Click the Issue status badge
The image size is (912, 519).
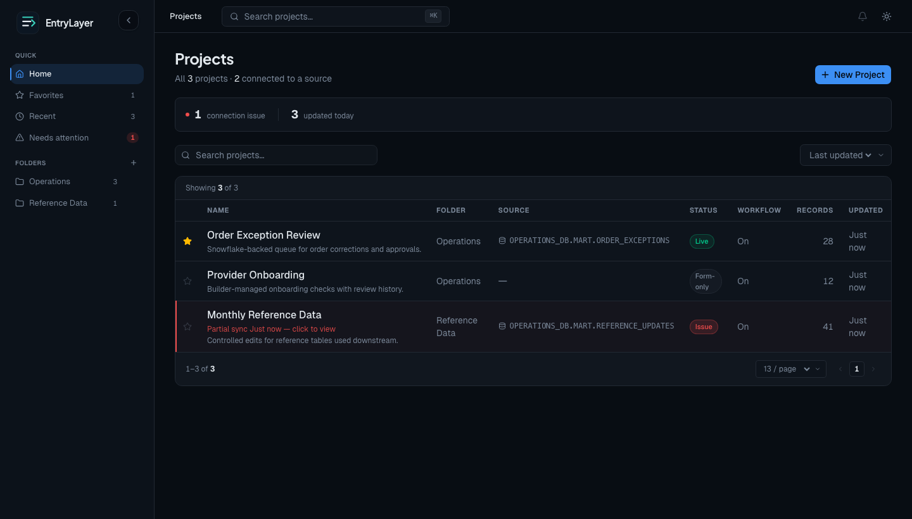point(704,327)
